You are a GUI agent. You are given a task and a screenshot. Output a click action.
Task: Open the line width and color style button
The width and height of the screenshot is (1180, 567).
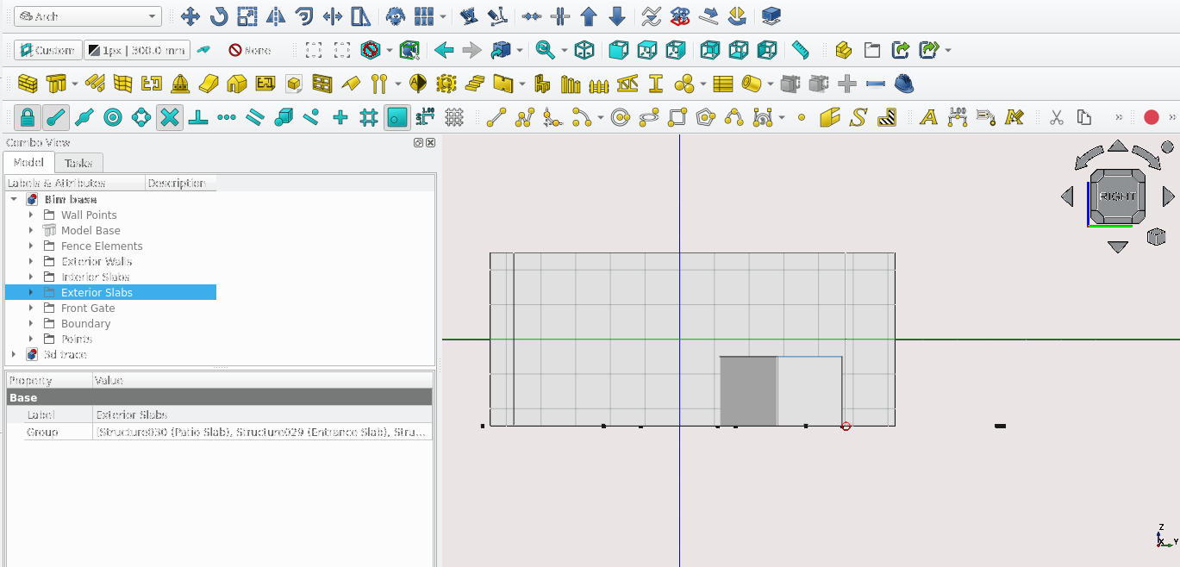(x=136, y=50)
